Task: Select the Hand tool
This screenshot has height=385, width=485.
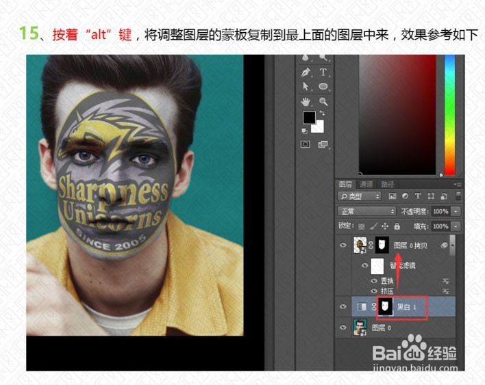Action: click(x=306, y=101)
